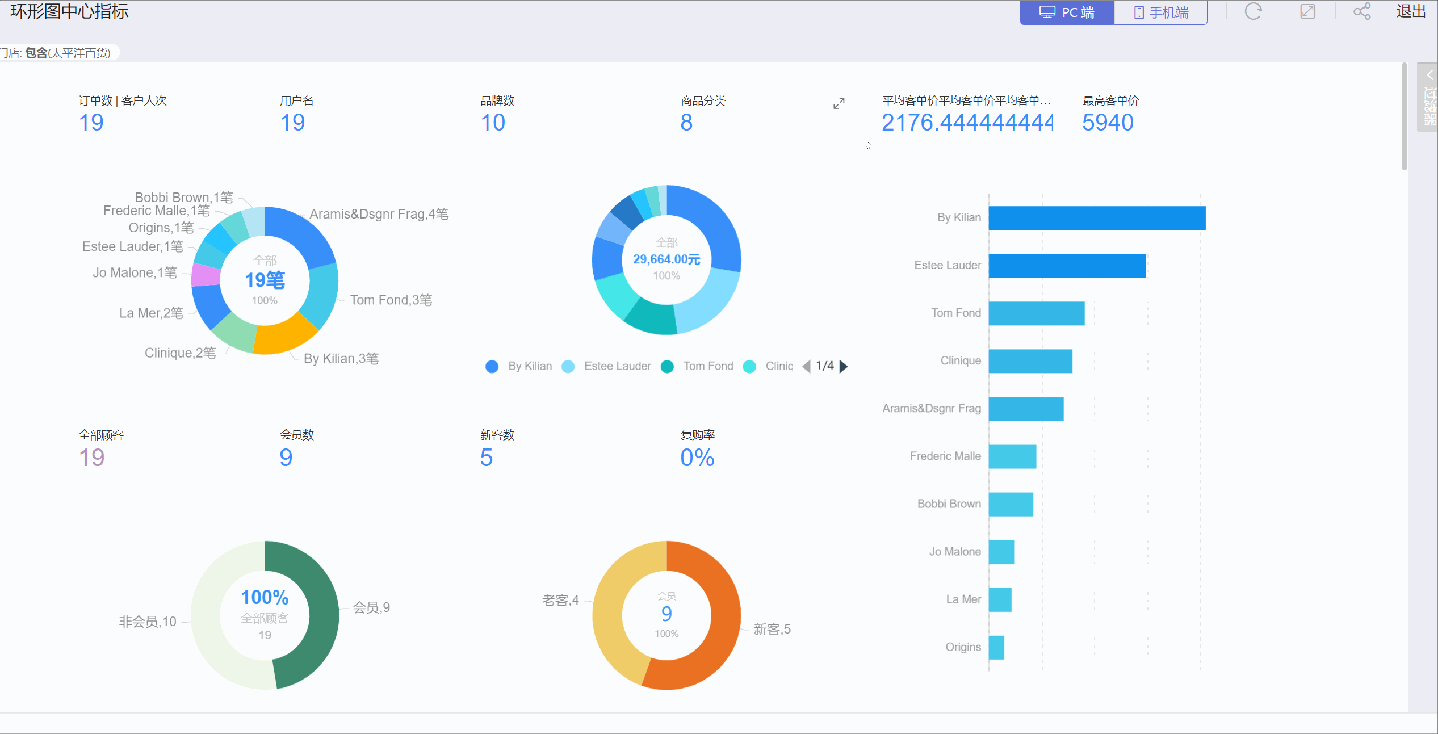Switch to the 手机端 view tab
Screen dimensions: 1438x734
tap(1160, 12)
